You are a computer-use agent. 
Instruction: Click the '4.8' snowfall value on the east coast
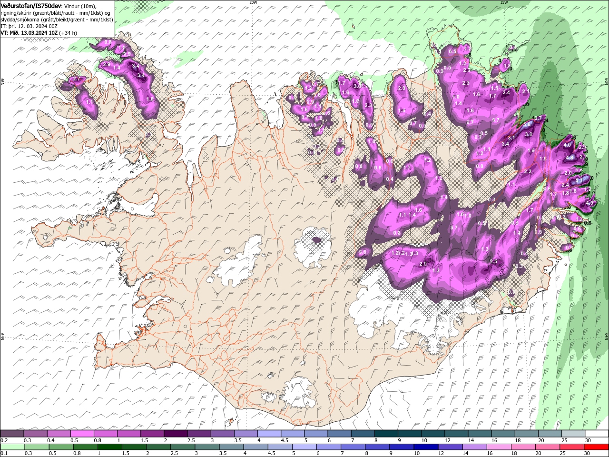pyautogui.click(x=570, y=158)
